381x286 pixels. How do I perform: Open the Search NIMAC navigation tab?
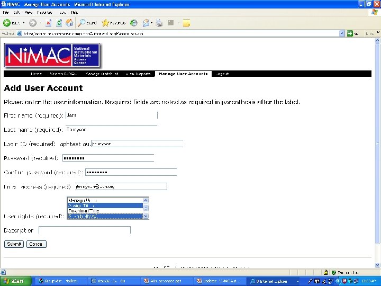pyautogui.click(x=63, y=74)
